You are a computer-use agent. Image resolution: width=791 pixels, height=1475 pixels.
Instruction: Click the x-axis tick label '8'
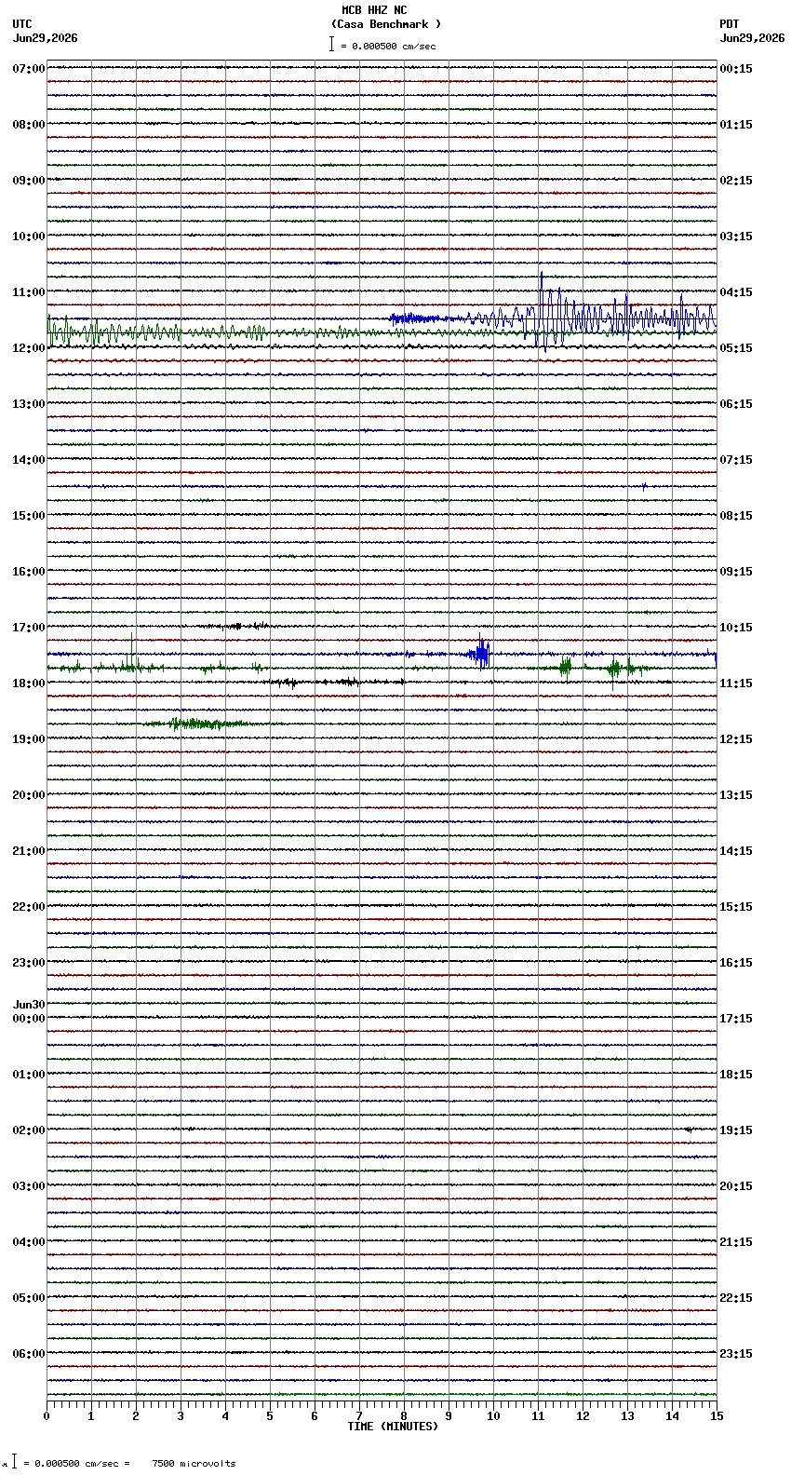[404, 1416]
